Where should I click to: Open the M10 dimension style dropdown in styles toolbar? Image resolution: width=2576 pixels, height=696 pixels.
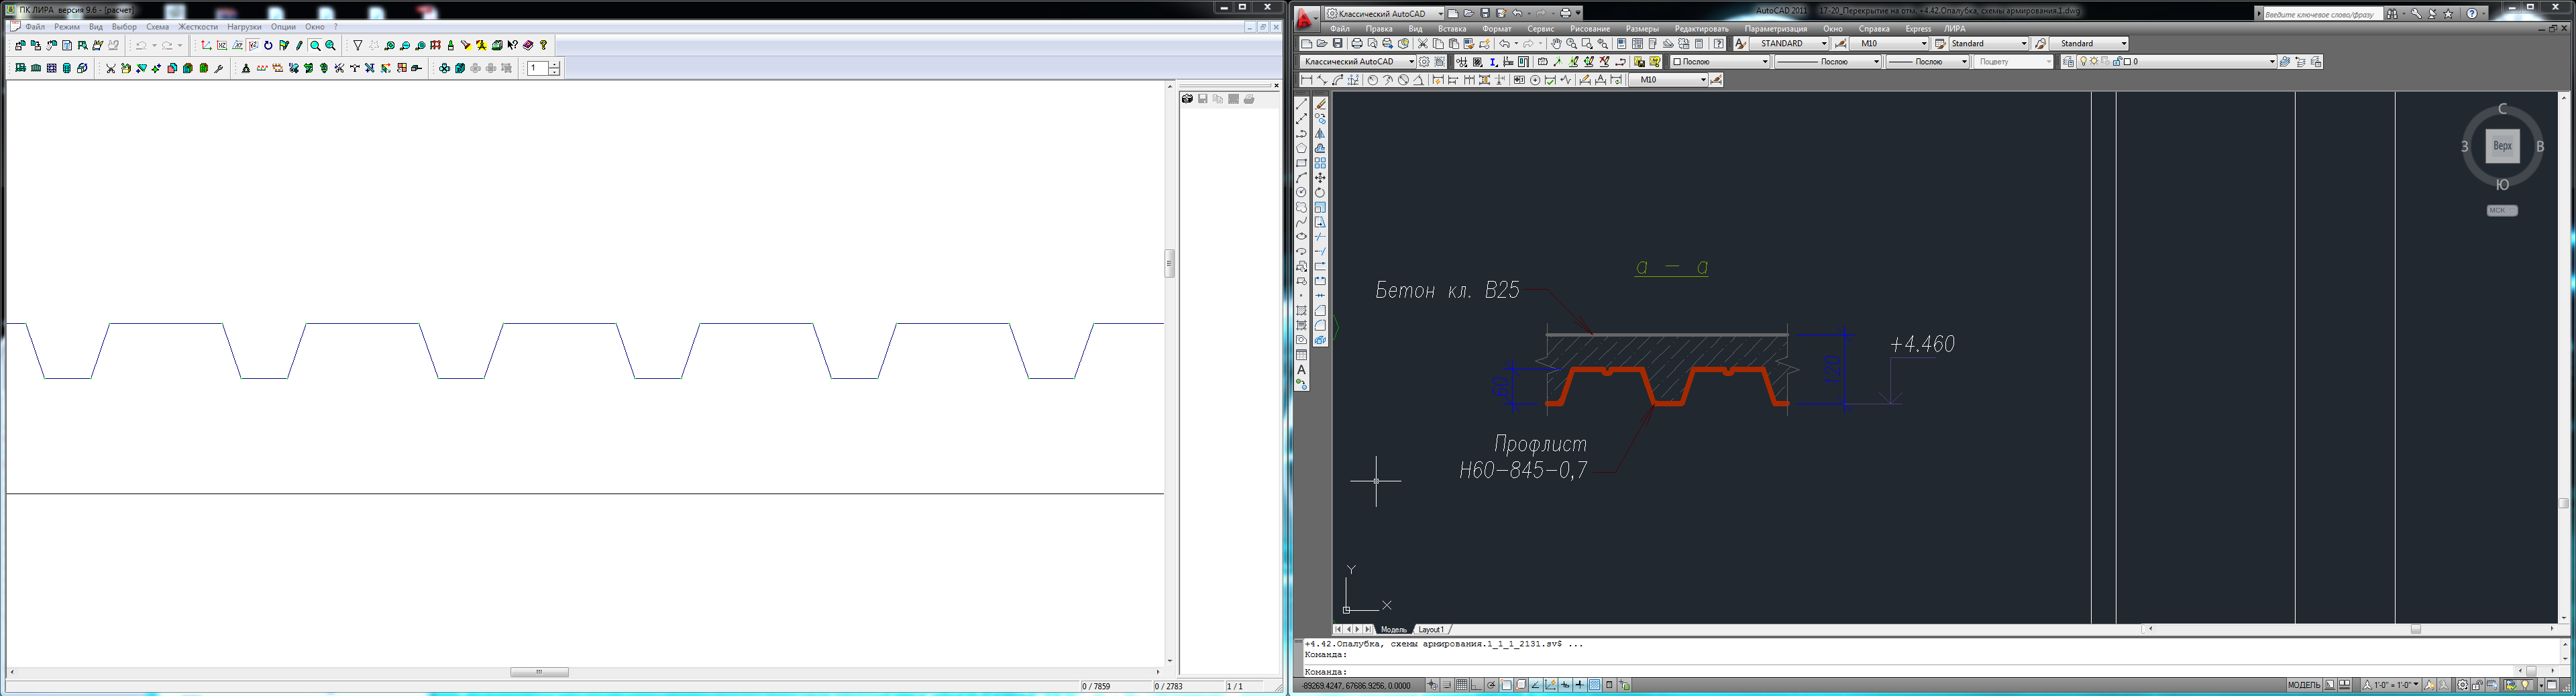1890,44
